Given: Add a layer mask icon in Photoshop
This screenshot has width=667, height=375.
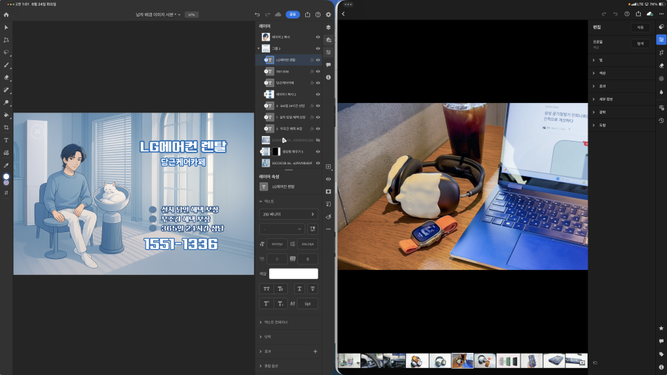Looking at the screenshot, I should (x=329, y=191).
